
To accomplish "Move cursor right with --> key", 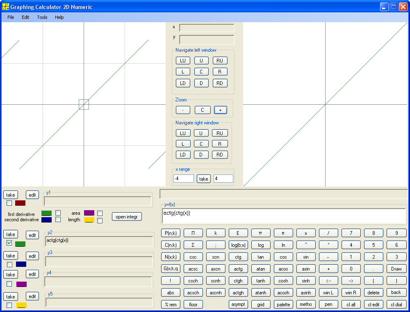I will (351, 281).
